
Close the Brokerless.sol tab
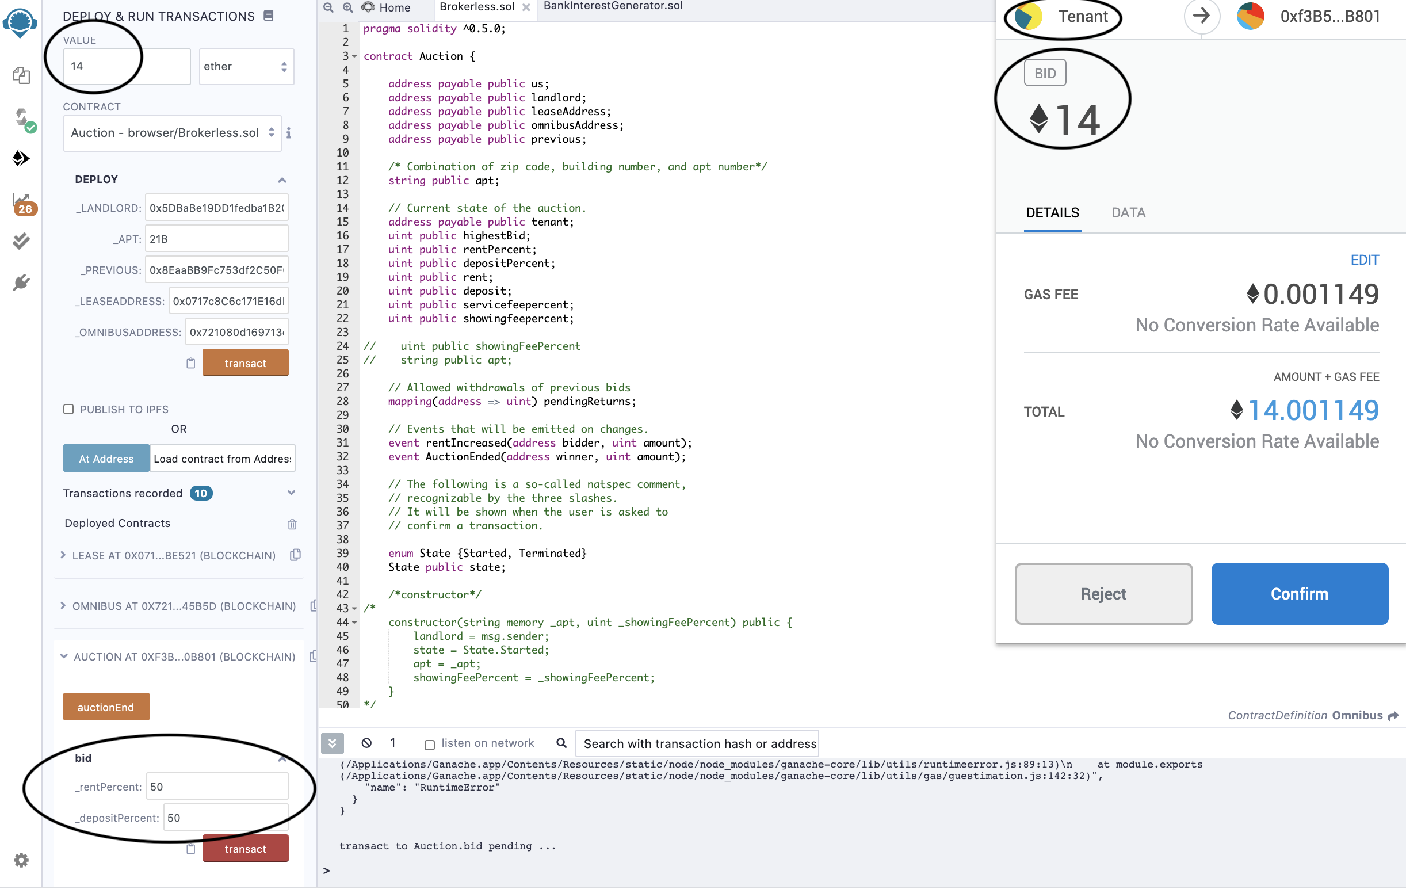tap(526, 7)
